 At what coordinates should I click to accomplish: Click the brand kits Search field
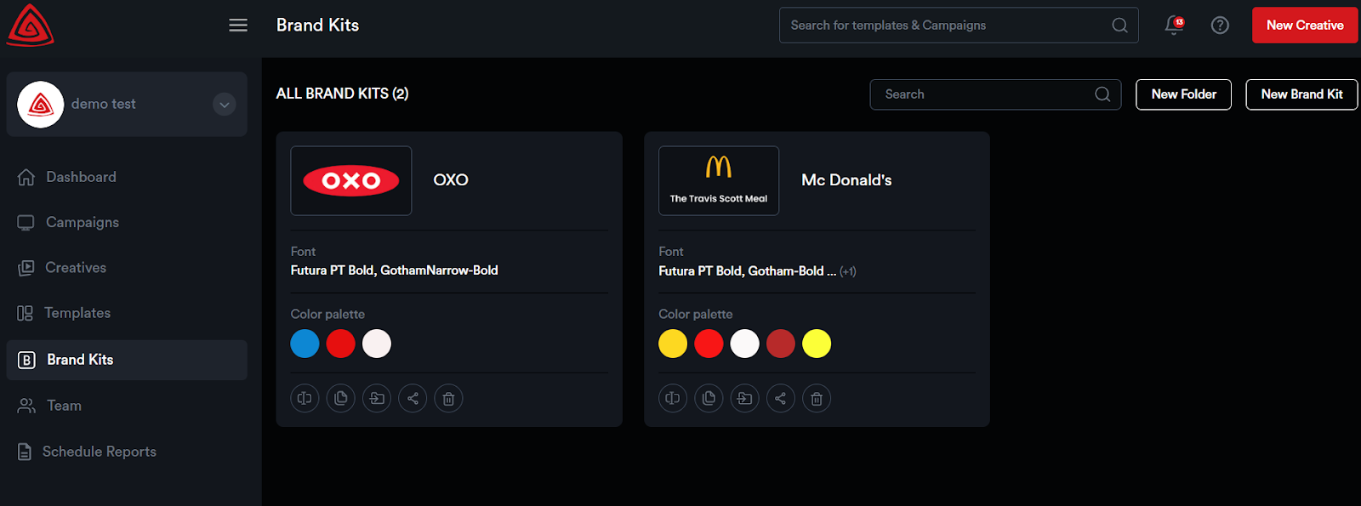(x=987, y=94)
